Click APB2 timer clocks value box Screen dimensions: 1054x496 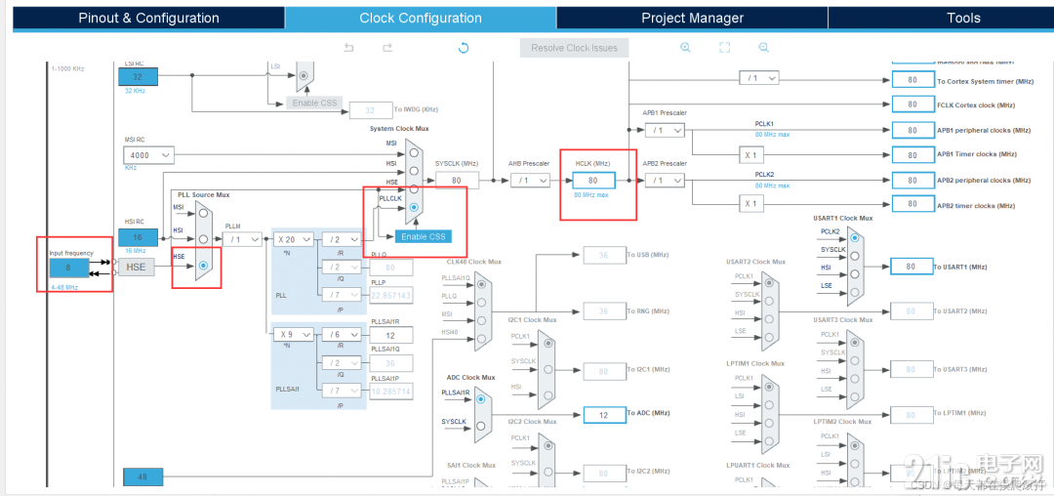(x=912, y=204)
